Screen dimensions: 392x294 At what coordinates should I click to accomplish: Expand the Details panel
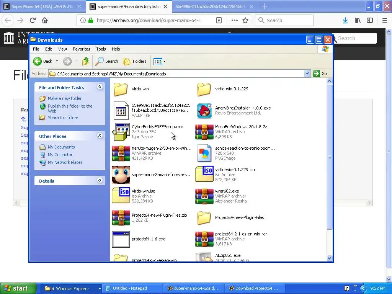[100, 180]
